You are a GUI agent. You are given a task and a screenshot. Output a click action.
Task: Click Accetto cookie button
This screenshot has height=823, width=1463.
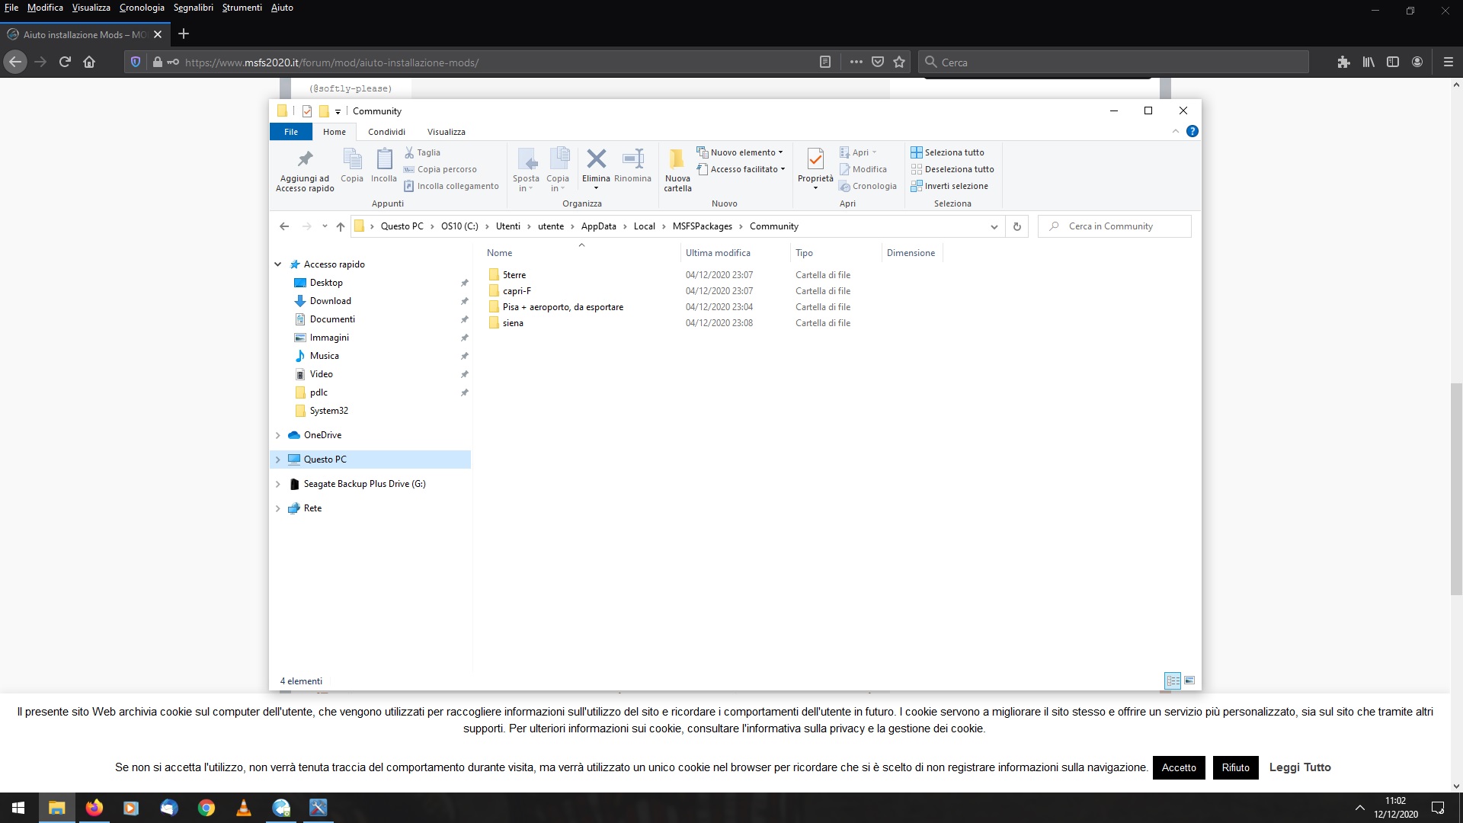coord(1179,767)
